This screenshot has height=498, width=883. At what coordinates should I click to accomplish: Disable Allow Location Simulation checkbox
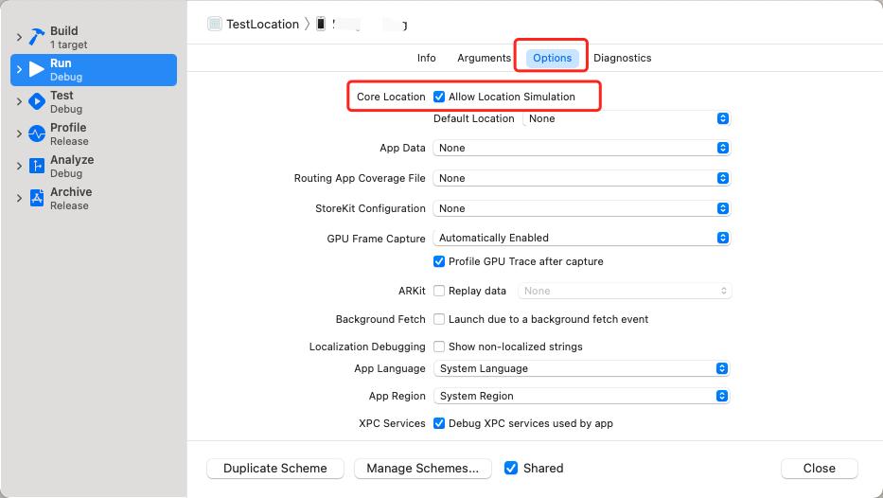click(x=439, y=97)
